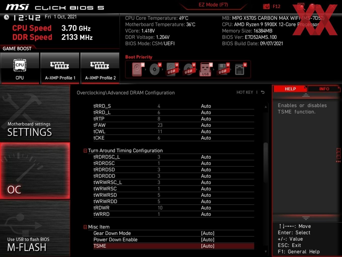Select the tRDWR Auto value field
The height and width of the screenshot is (257, 342).
(x=206, y=208)
